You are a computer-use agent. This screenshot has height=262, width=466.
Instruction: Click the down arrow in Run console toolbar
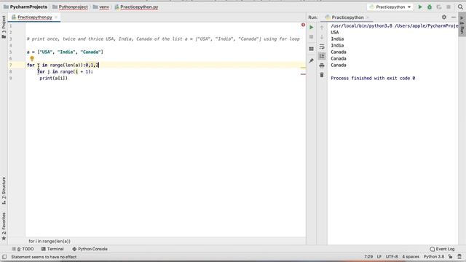[322, 37]
